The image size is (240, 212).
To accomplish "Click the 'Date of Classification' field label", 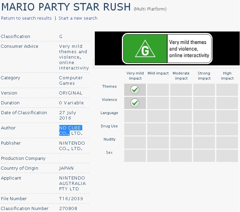I will 24,112.
